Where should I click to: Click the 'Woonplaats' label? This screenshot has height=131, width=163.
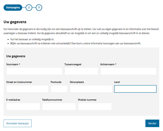77,82
